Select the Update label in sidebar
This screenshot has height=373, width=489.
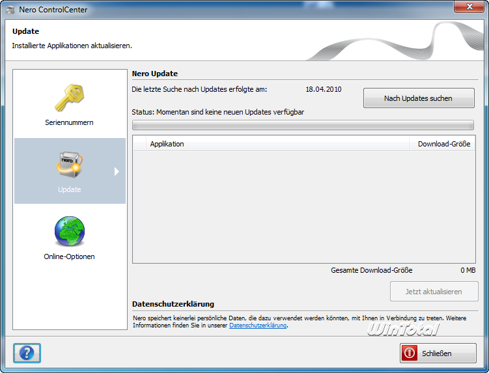(x=70, y=189)
